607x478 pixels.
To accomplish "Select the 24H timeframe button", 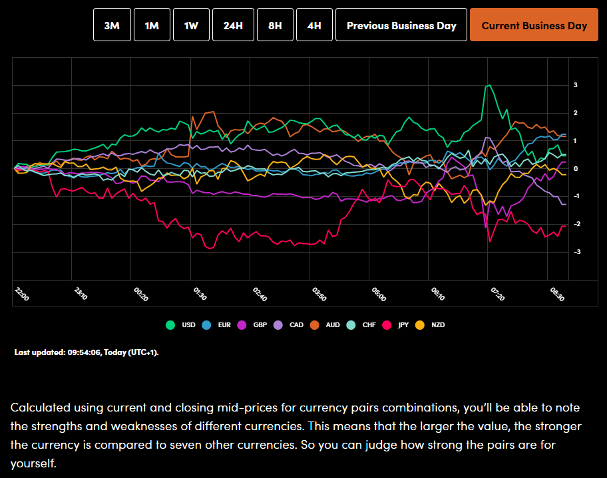I will (233, 25).
